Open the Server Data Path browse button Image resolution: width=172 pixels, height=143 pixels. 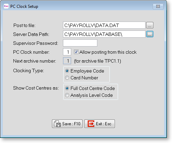tap(150, 34)
